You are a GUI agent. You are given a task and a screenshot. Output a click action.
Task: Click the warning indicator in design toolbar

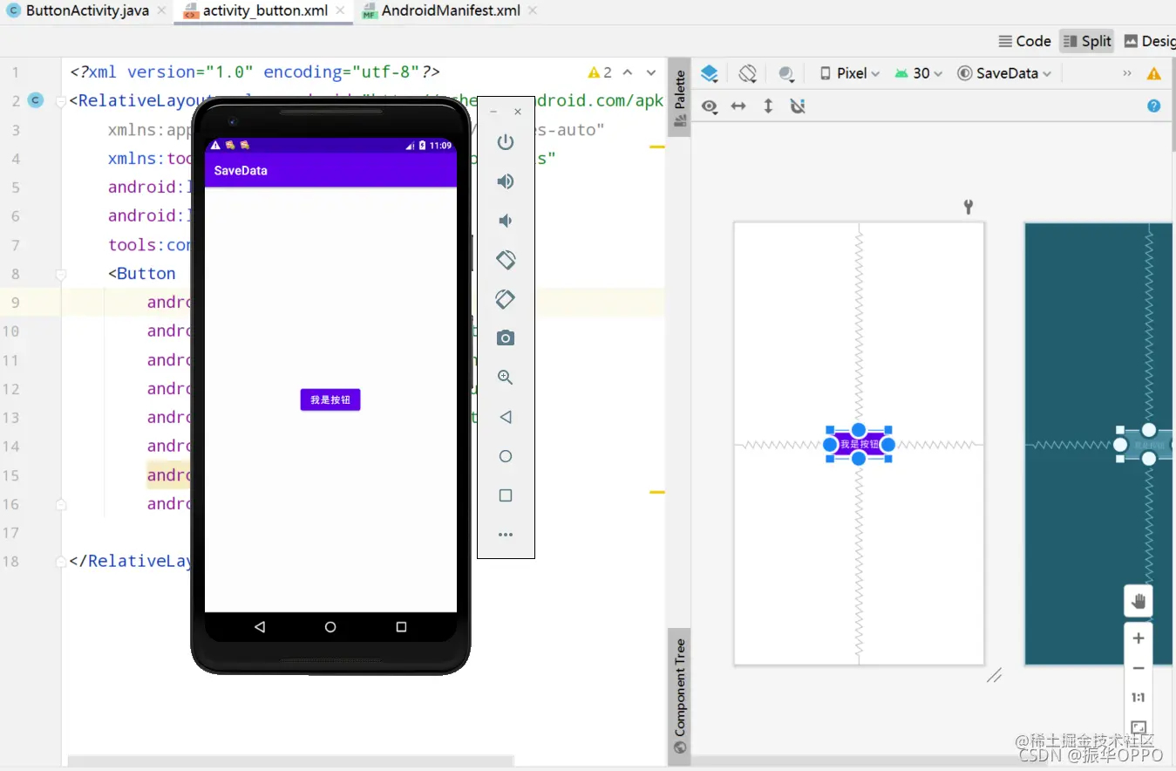tap(1152, 73)
